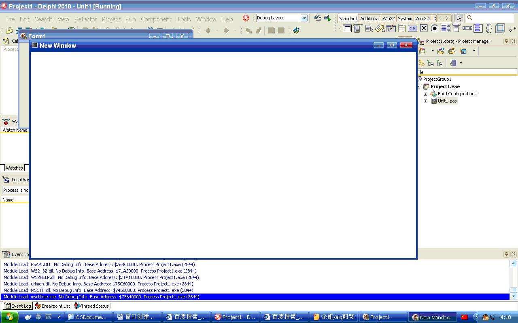Switch to the System palette tab
The height and width of the screenshot is (323, 518).
click(x=405, y=19)
